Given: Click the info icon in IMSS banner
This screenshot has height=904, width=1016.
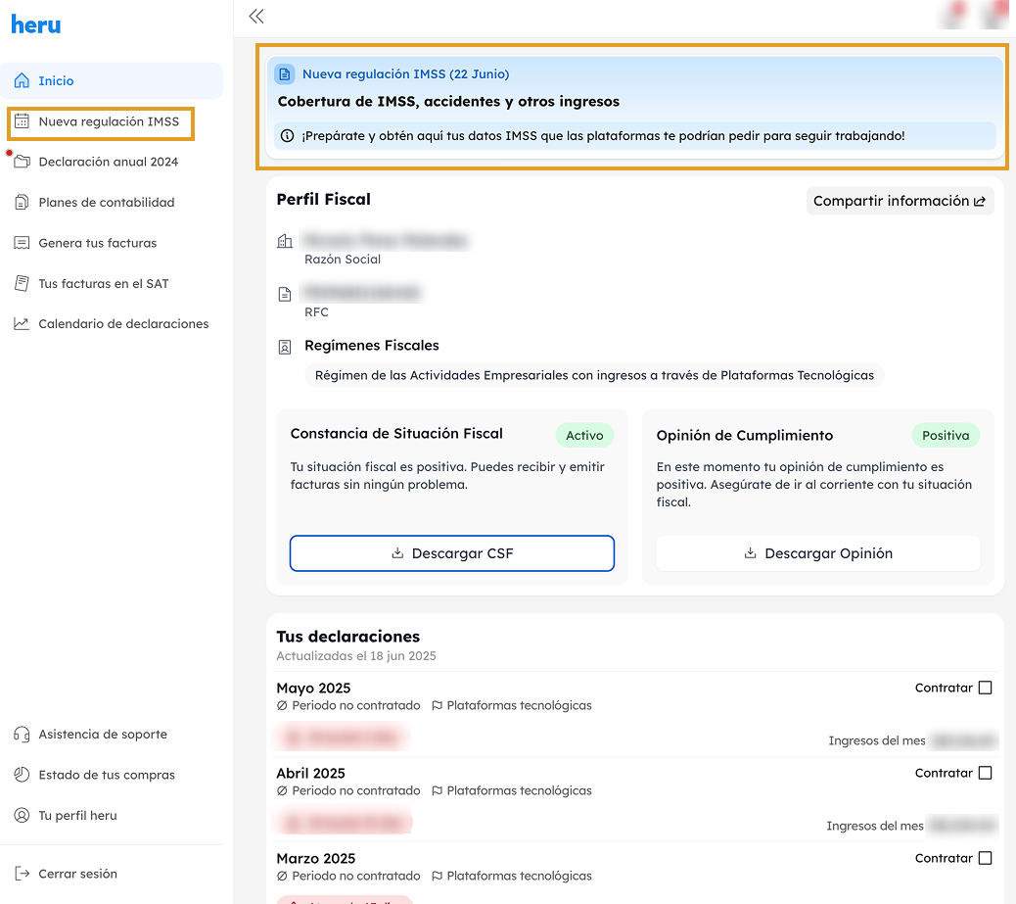Looking at the screenshot, I should click(287, 135).
